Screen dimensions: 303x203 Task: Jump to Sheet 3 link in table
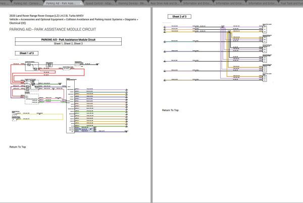click(x=78, y=43)
